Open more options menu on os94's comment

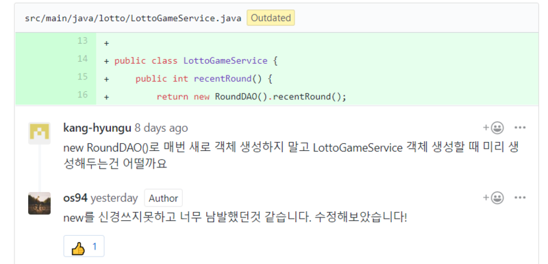[520, 198]
